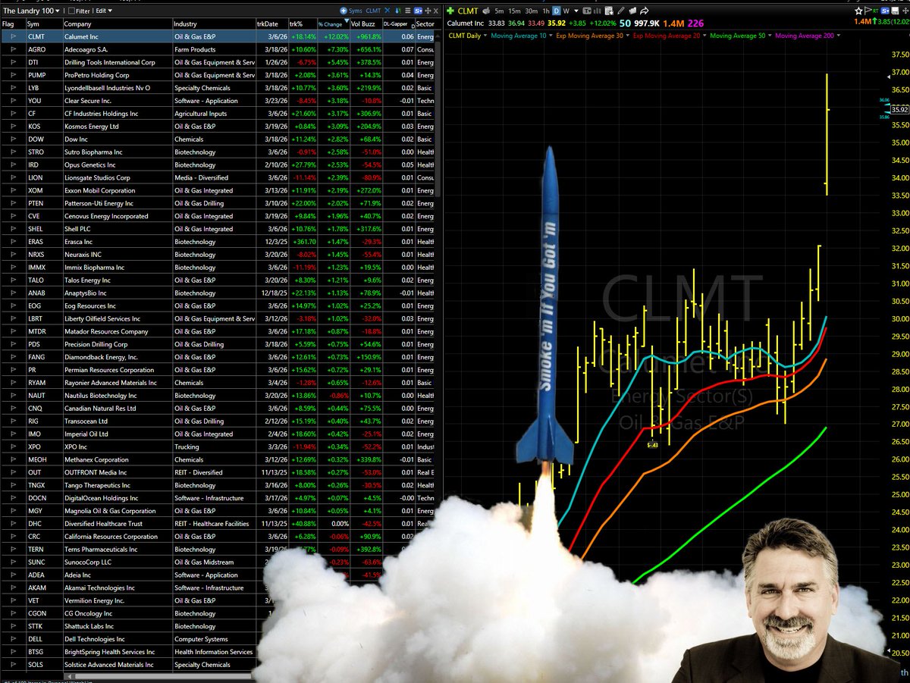The height and width of the screenshot is (683, 910).
Task: Click the RT real-time icon
Action: [875, 11]
